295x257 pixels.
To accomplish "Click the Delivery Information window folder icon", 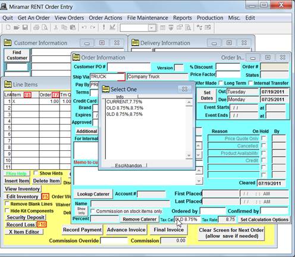I will tap(135, 42).
